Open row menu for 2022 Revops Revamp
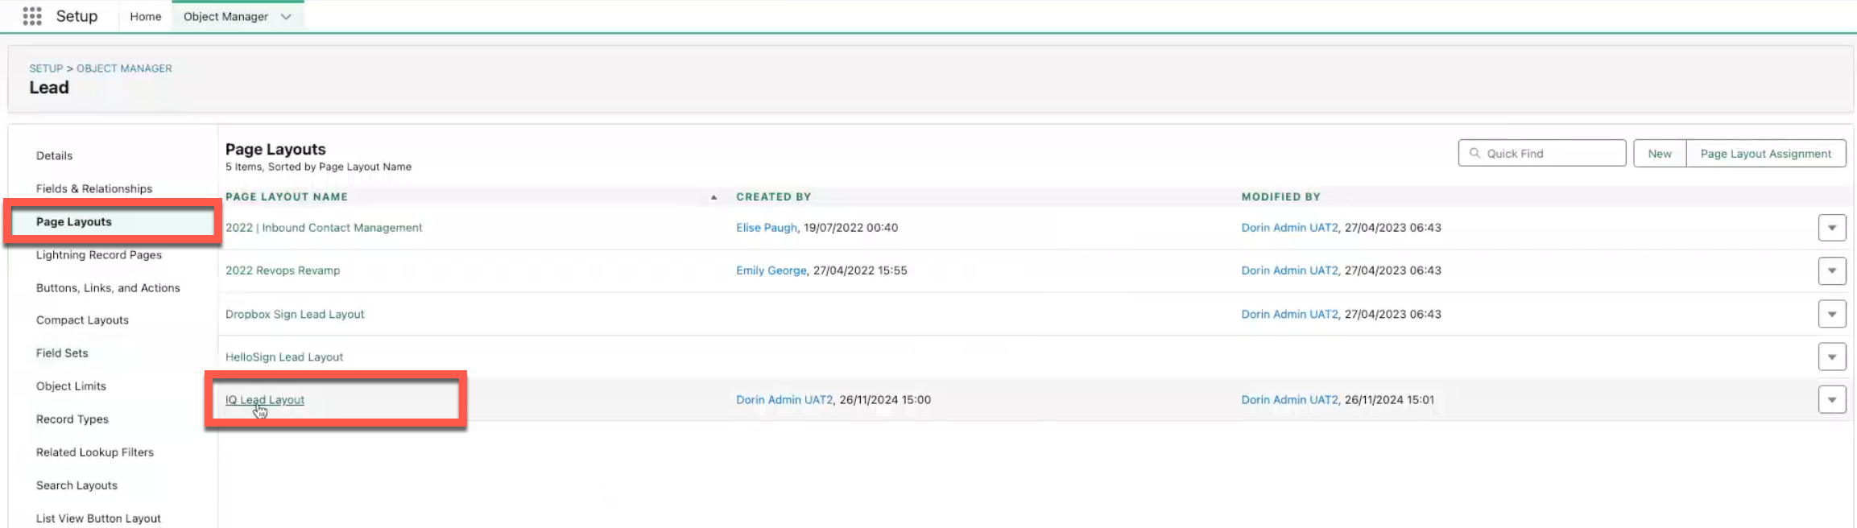This screenshot has width=1857, height=528. 1831,271
